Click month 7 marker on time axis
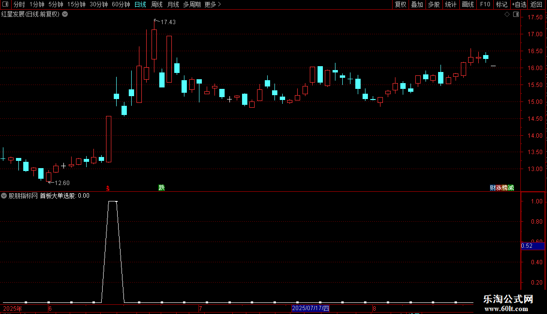 click(200, 308)
